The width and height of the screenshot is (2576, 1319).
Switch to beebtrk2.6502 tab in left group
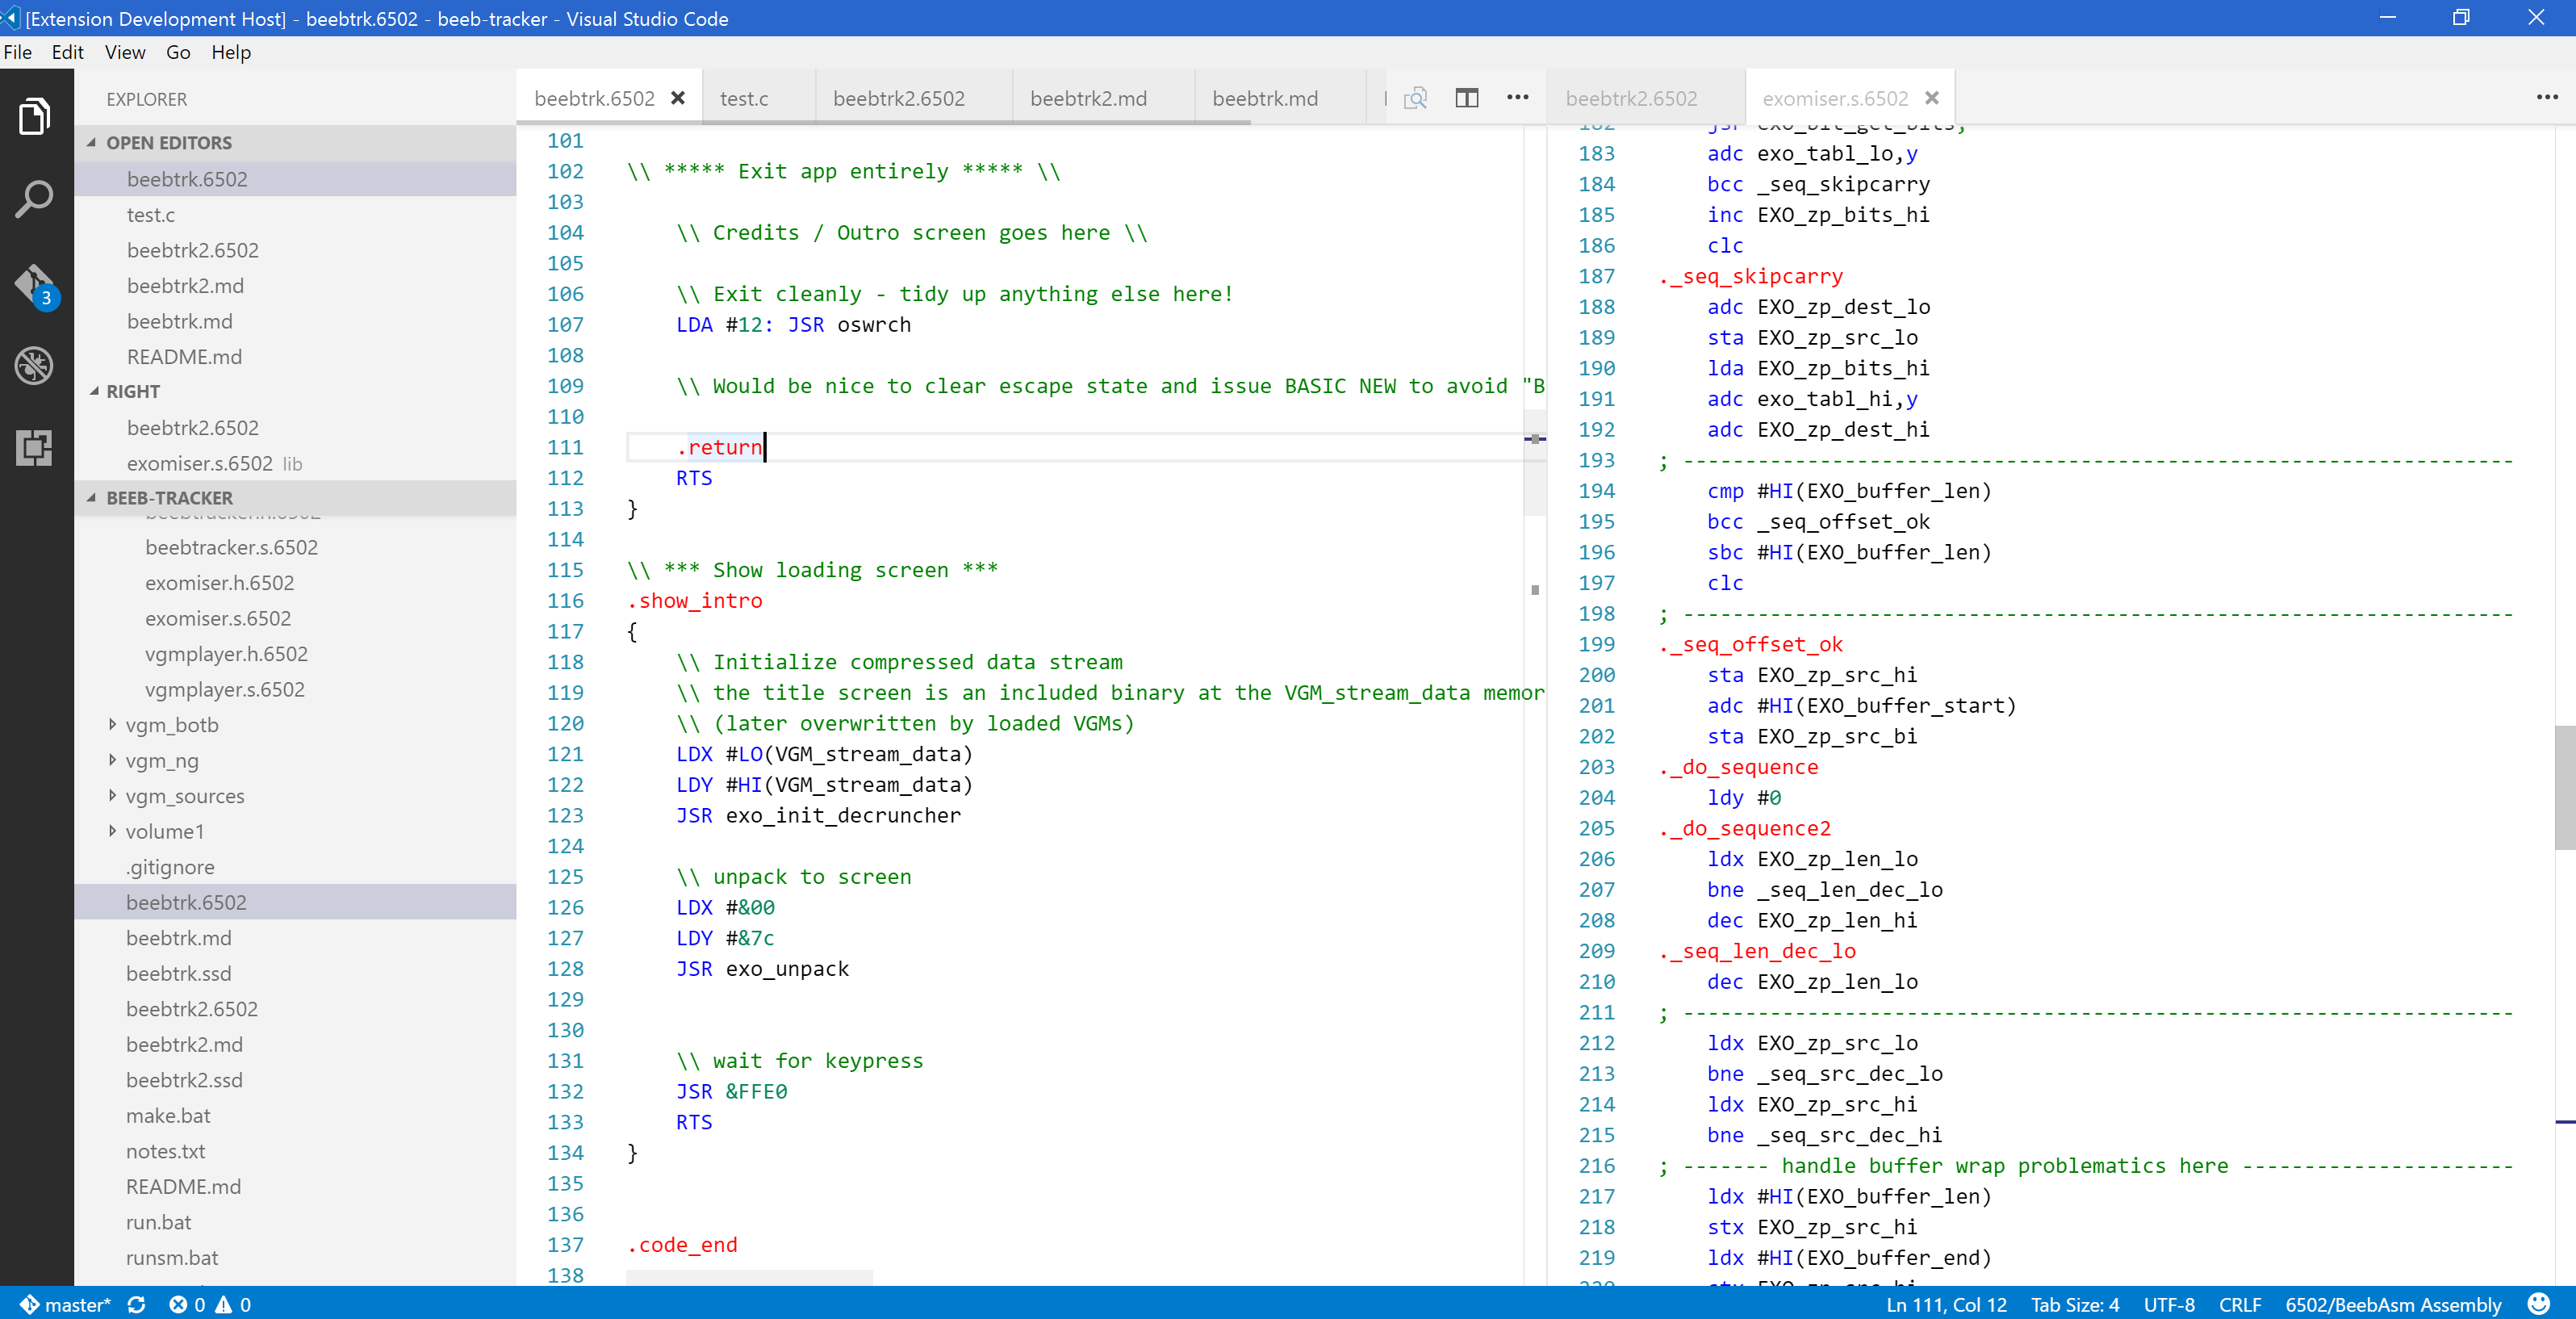[x=913, y=98]
